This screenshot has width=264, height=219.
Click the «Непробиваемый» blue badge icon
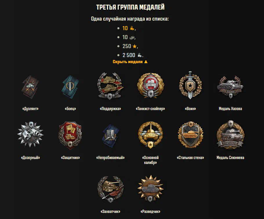110,136
